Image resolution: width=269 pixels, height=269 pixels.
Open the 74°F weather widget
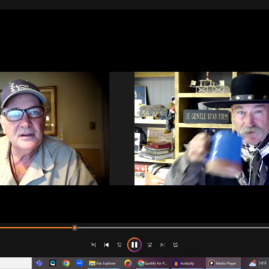click(x=258, y=263)
